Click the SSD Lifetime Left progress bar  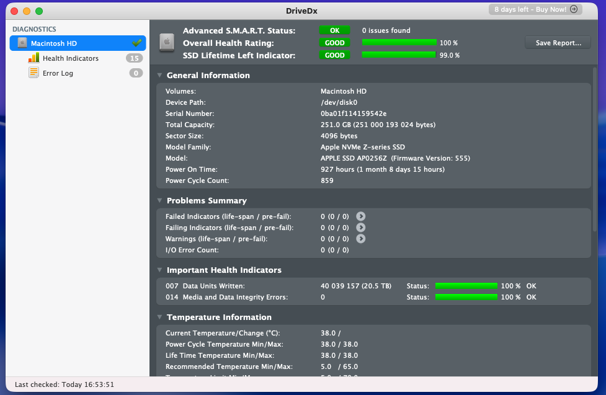click(x=399, y=55)
